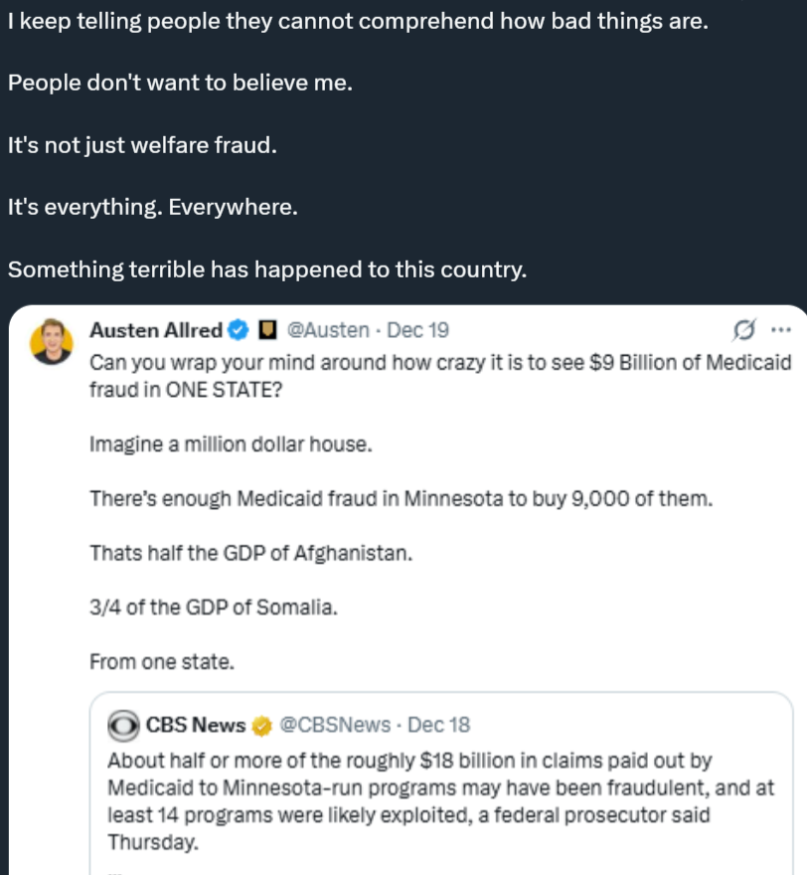Screen dimensions: 807x875
Task: Click the Dec 18 timestamp
Action: tap(439, 725)
